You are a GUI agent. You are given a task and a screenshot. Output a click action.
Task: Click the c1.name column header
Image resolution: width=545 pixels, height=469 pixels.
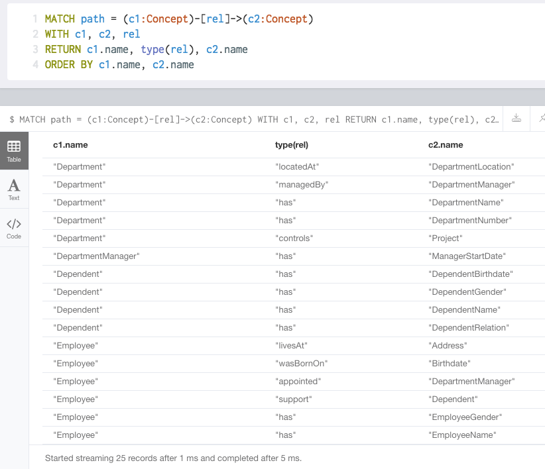click(70, 145)
